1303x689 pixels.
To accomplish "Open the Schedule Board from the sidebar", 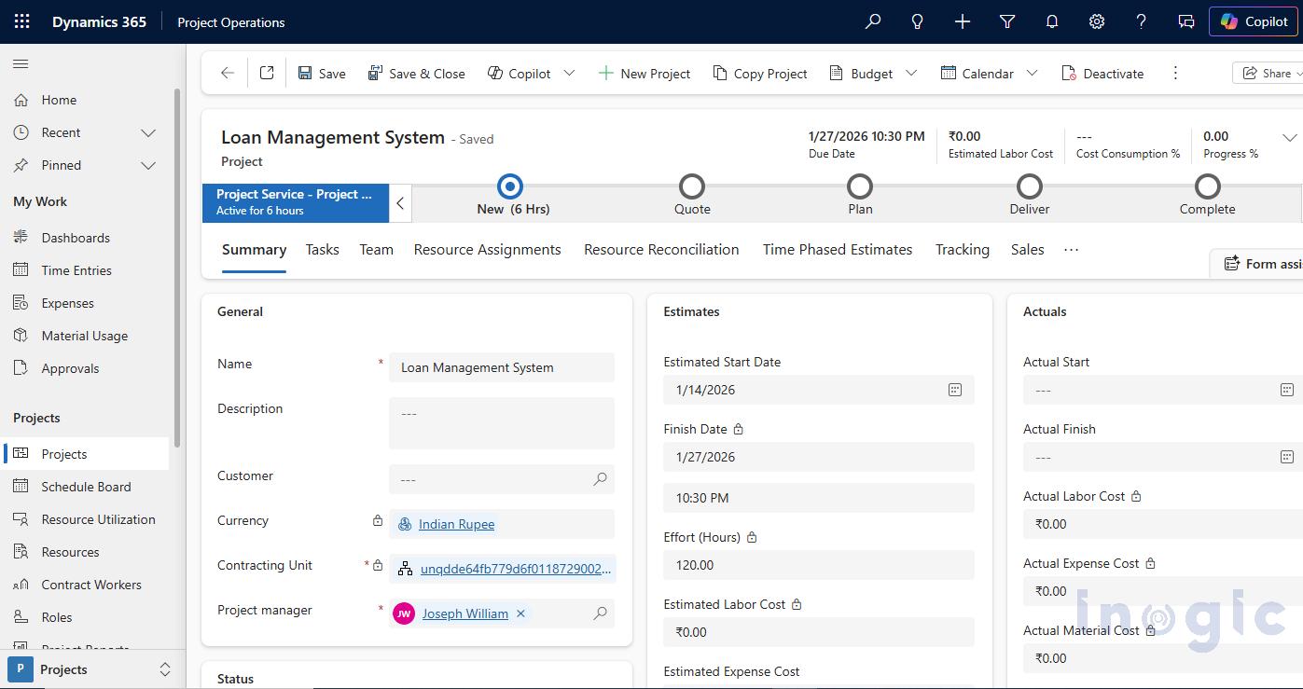I will [x=85, y=486].
